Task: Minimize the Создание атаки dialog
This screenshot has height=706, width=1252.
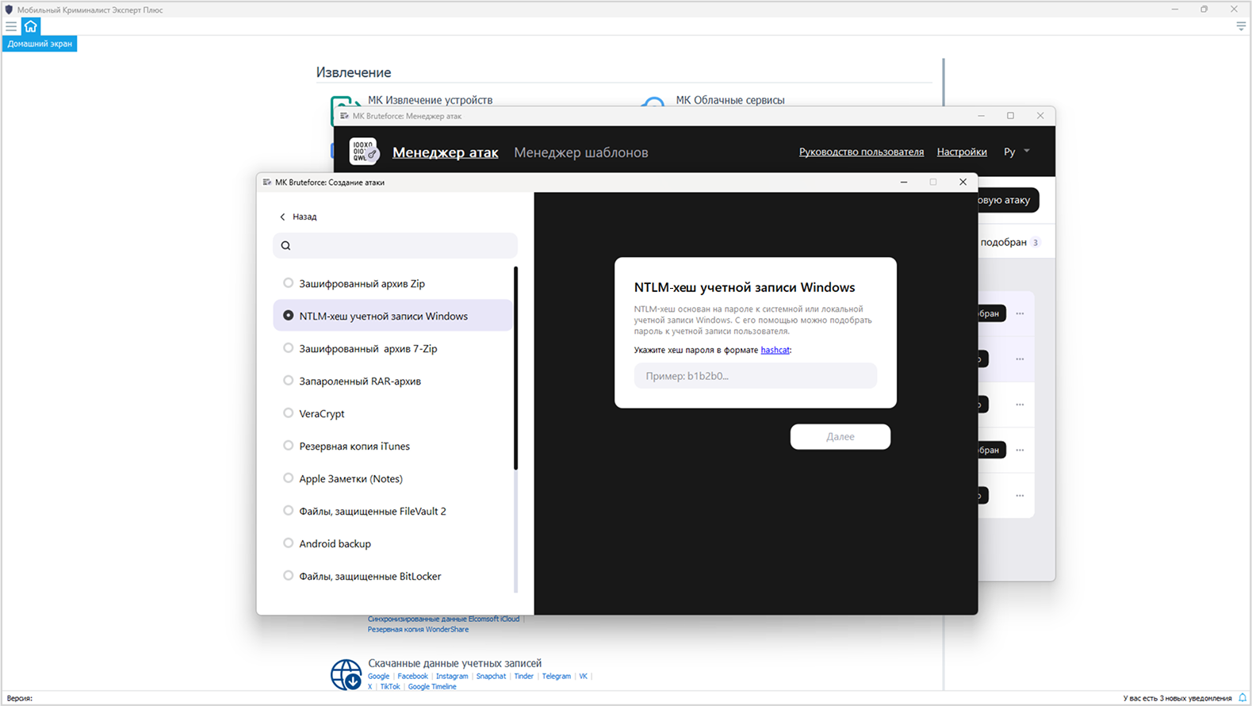Action: pyautogui.click(x=904, y=182)
